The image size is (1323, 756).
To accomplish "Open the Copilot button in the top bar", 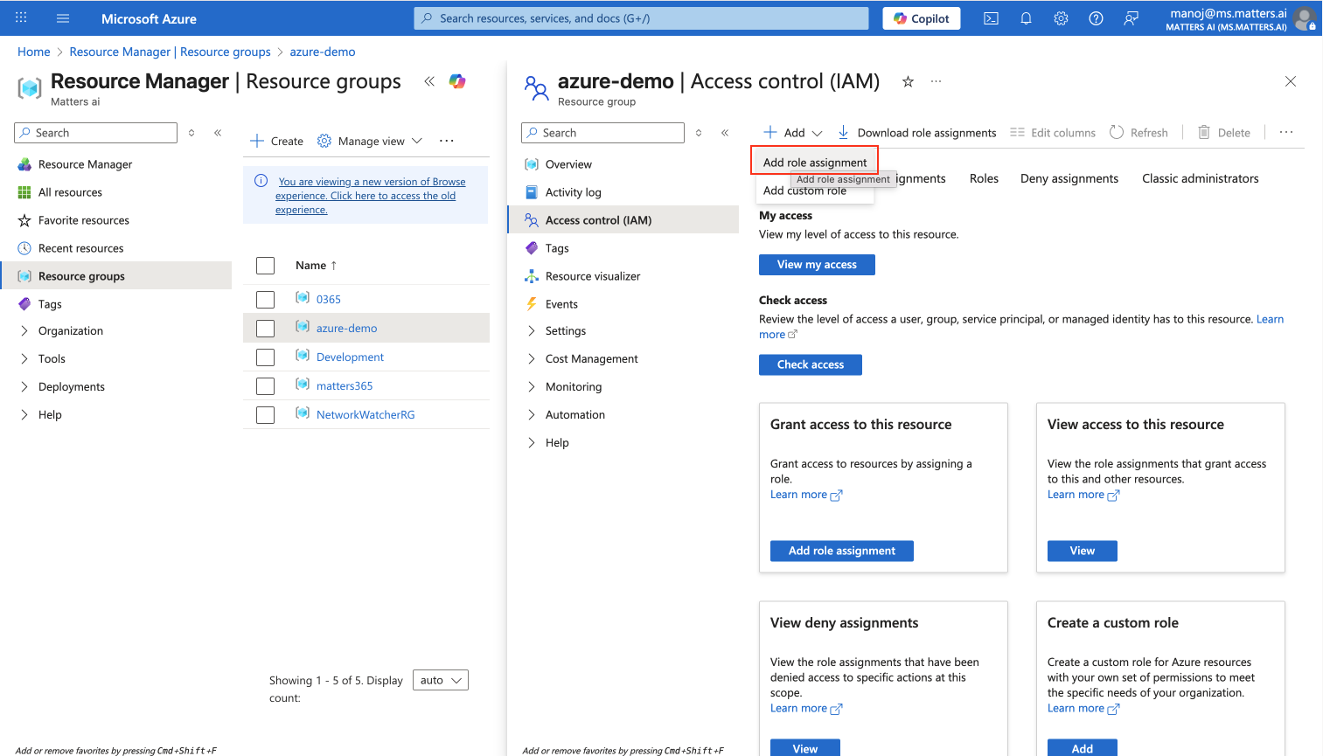I will [922, 18].
